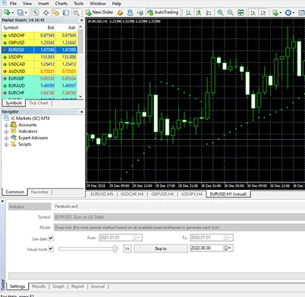Toggle the AutoTrading button
305x297 pixels.
click(x=163, y=12)
